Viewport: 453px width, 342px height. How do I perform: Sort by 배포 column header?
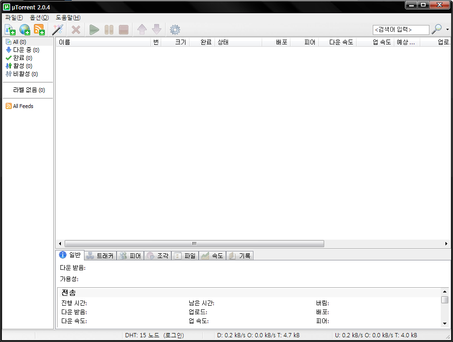coord(276,42)
